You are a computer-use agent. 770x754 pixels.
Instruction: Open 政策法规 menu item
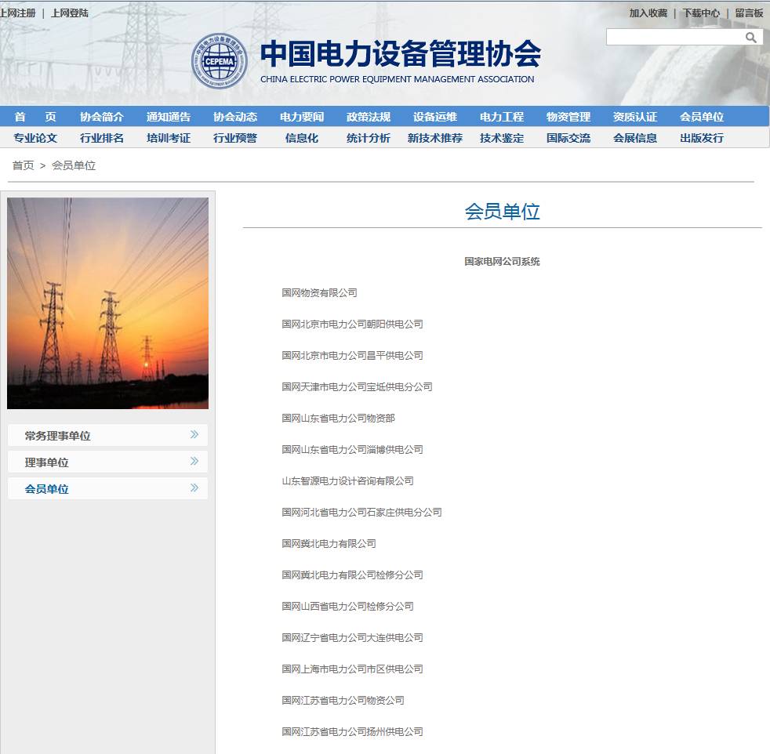369,117
